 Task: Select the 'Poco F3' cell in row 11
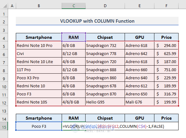click(x=39, y=94)
